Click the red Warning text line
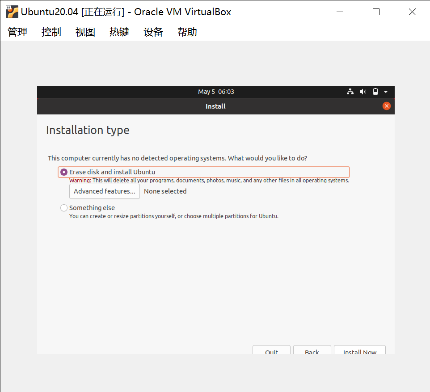The height and width of the screenshot is (392, 430). point(209,181)
